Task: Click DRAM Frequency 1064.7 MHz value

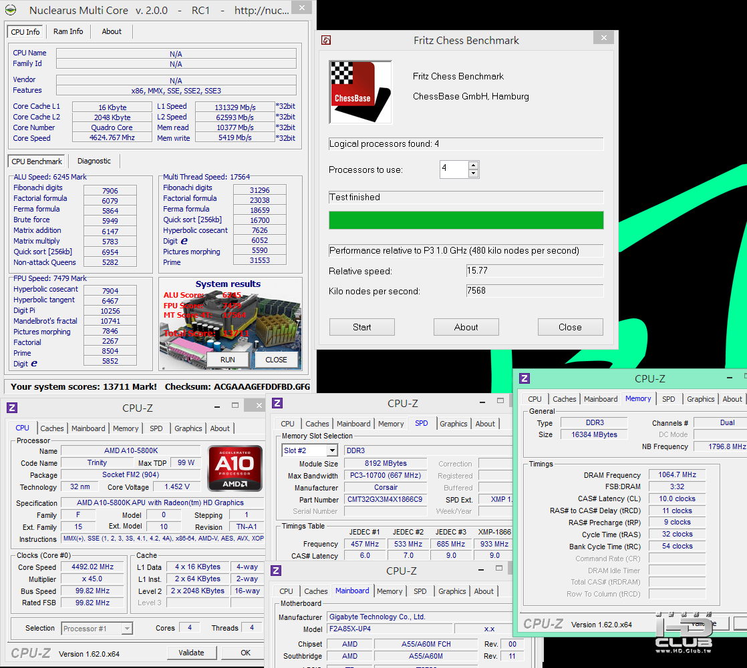Action: click(677, 475)
